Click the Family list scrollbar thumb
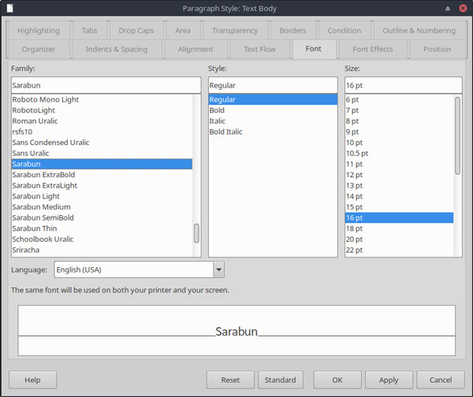Image resolution: width=473 pixels, height=397 pixels. tap(196, 232)
